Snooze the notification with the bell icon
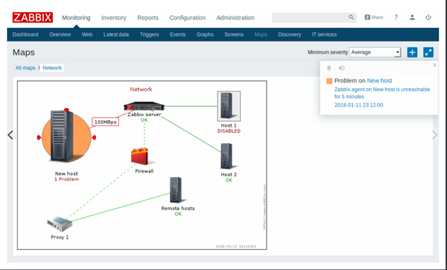447x270 pixels. tap(329, 68)
